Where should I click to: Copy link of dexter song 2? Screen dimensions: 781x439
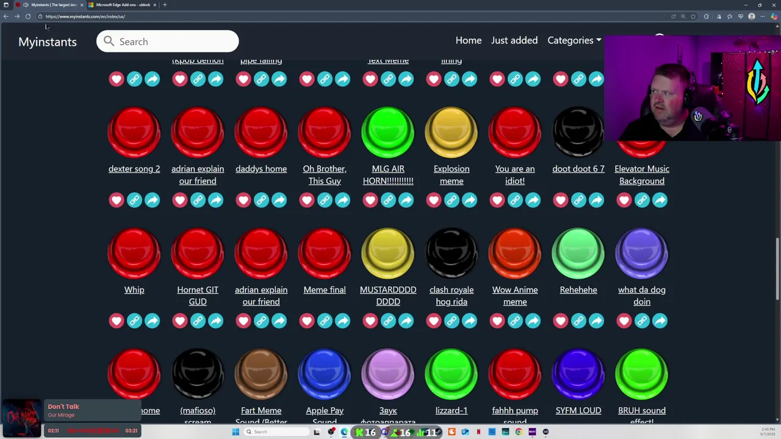(x=134, y=200)
